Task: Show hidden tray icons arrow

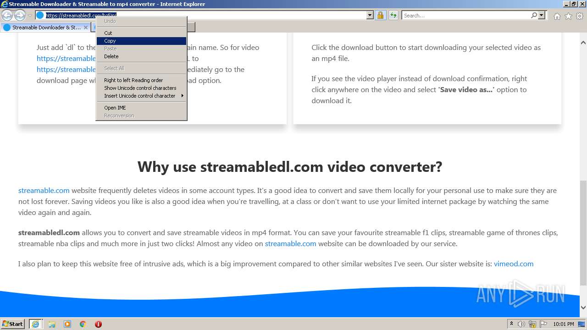Action: coord(511,324)
